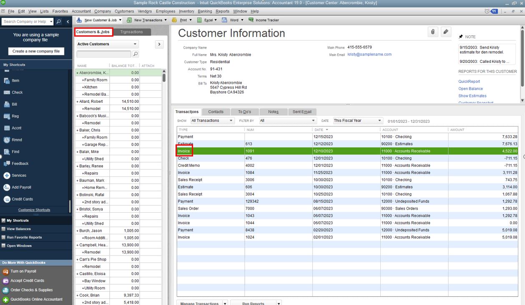Open the Check shortcut in the sidebar
Screen dimensions: 525x305
coord(13,92)
